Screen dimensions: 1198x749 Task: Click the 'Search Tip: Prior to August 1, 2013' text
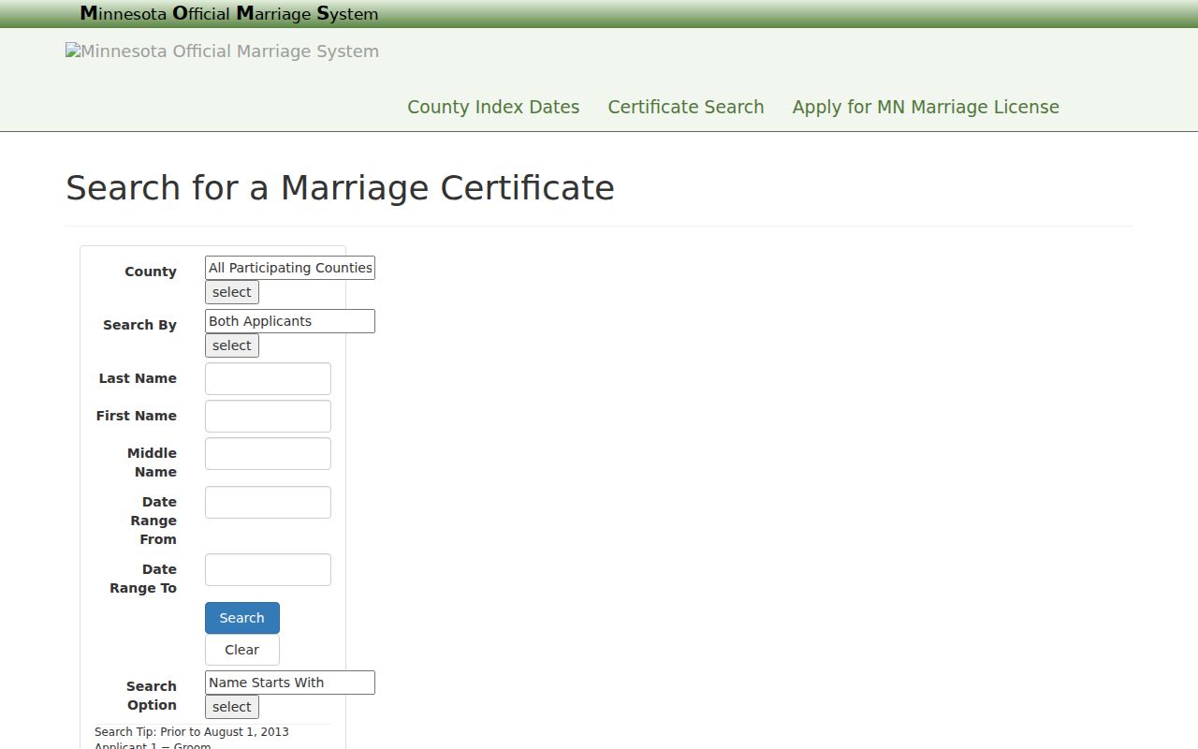(x=192, y=732)
